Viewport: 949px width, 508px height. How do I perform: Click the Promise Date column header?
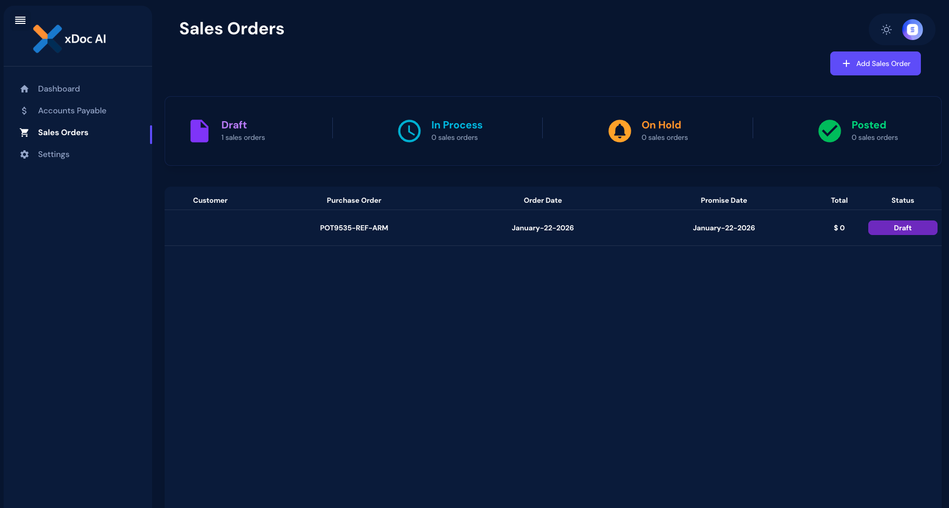coord(723,200)
